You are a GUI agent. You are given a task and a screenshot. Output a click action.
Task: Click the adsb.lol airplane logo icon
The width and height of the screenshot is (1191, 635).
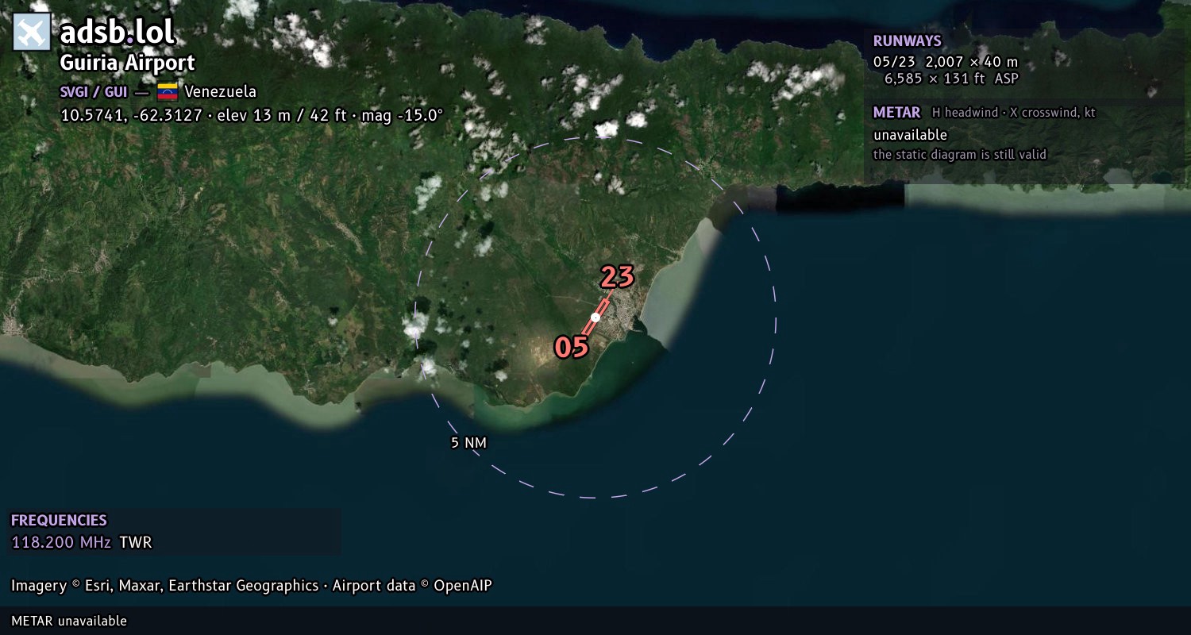(32, 33)
